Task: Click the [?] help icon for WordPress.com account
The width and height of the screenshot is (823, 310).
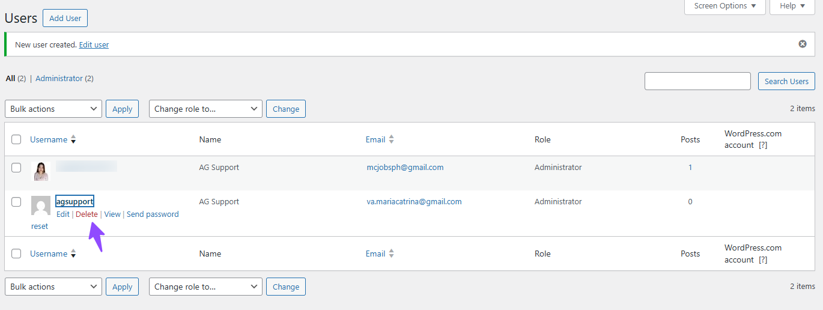Action: (x=763, y=145)
